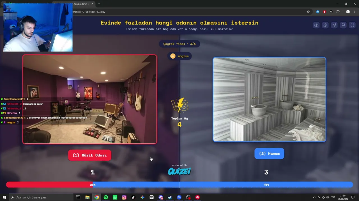This screenshot has height=201, width=359.
Task: Open Discord from the taskbar
Action: coord(161,197)
